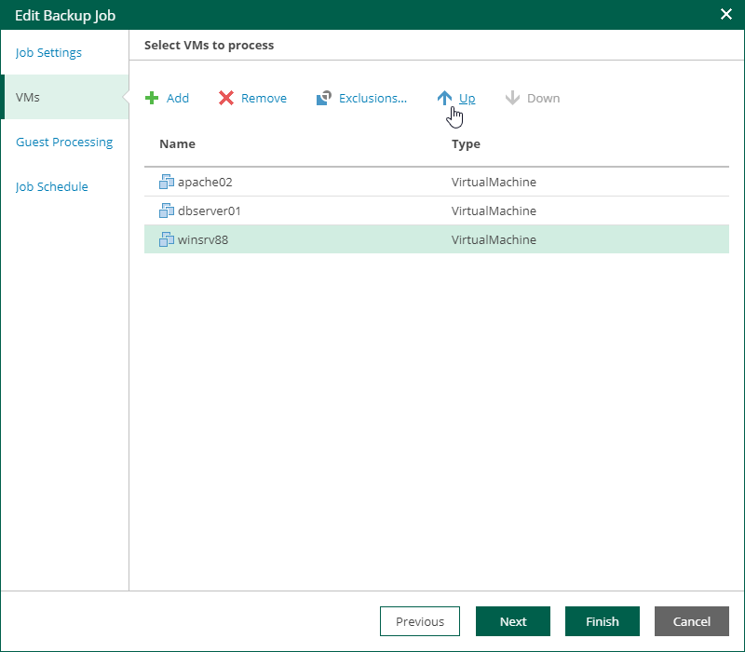Click the green plus Add icon
The height and width of the screenshot is (652, 745).
(x=152, y=98)
